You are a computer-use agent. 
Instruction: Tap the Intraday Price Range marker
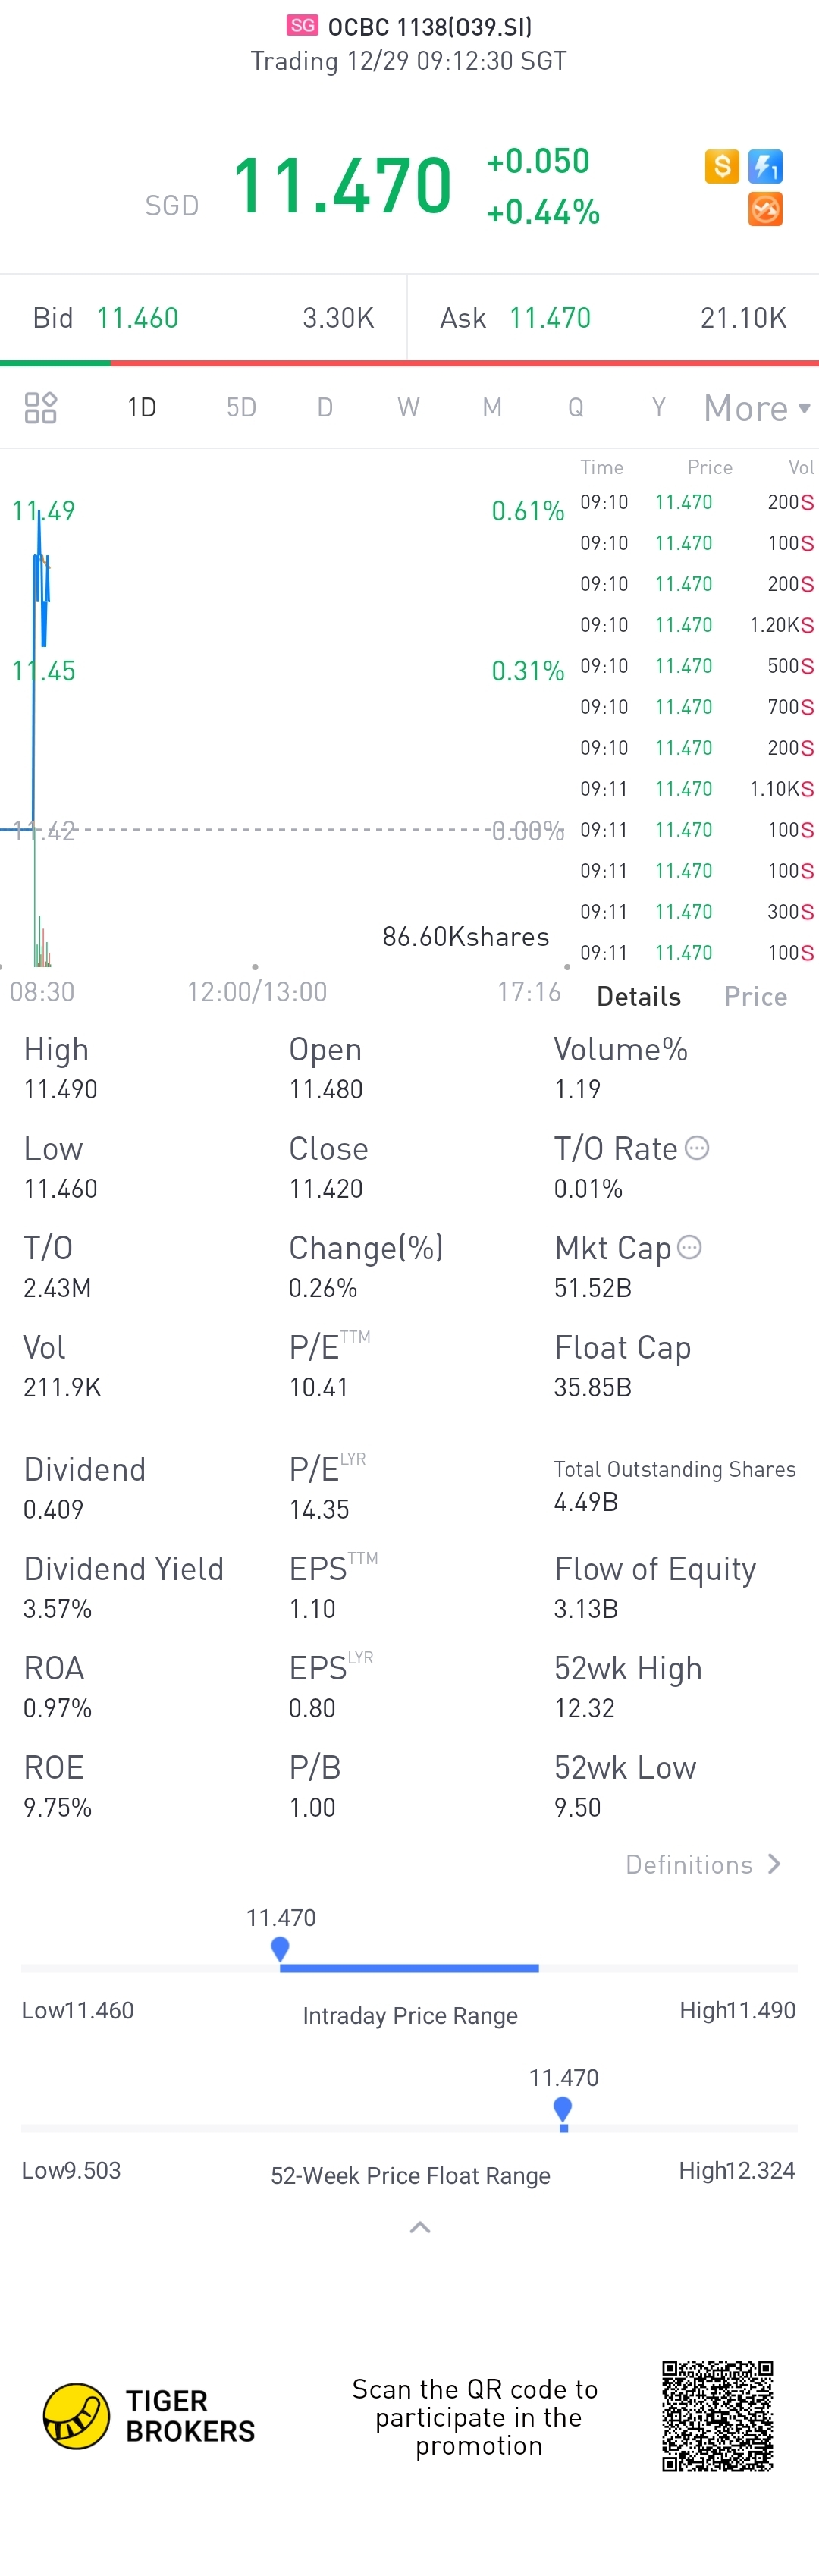click(x=280, y=1949)
